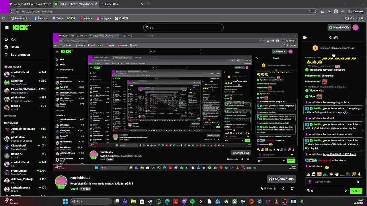Open Selaa in the sidebar
367x206 pixels.
pyautogui.click(x=15, y=47)
